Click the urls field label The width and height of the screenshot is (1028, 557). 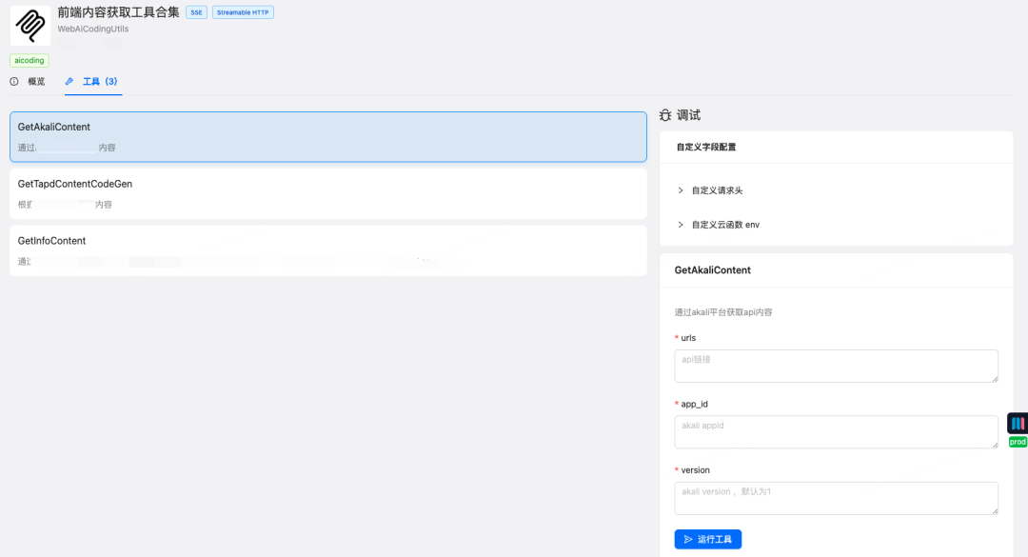(x=688, y=338)
